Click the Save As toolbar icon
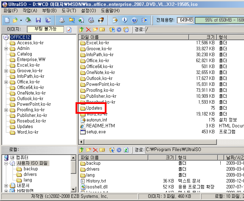This screenshot has height=201, width=244. point(48,20)
